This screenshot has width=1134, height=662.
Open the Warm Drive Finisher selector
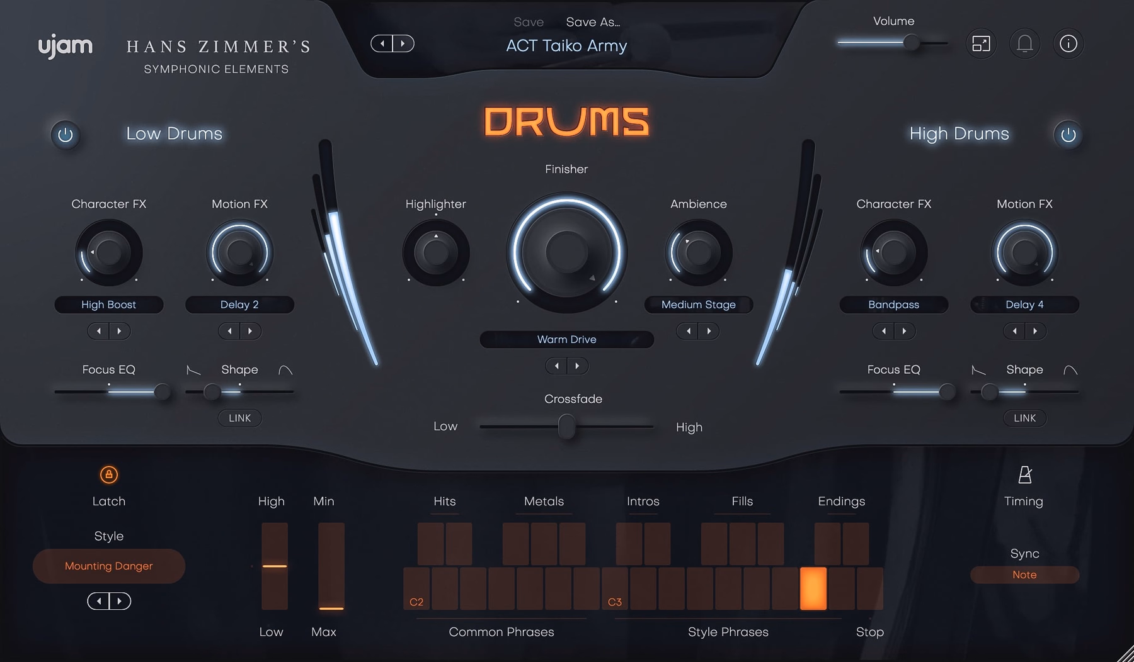coord(566,340)
